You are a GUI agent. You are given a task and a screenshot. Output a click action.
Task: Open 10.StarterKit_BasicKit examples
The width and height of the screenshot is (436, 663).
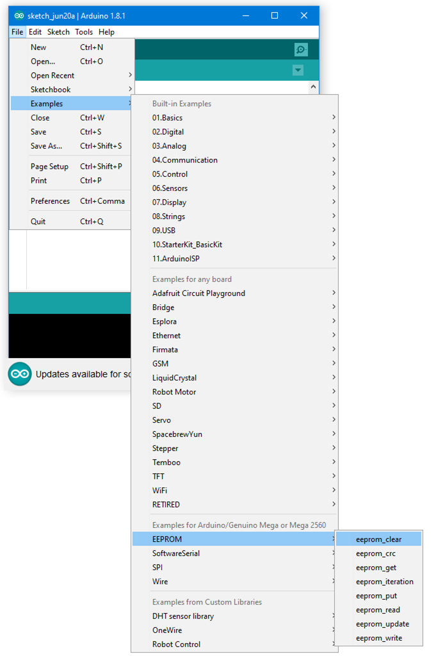[x=235, y=245]
